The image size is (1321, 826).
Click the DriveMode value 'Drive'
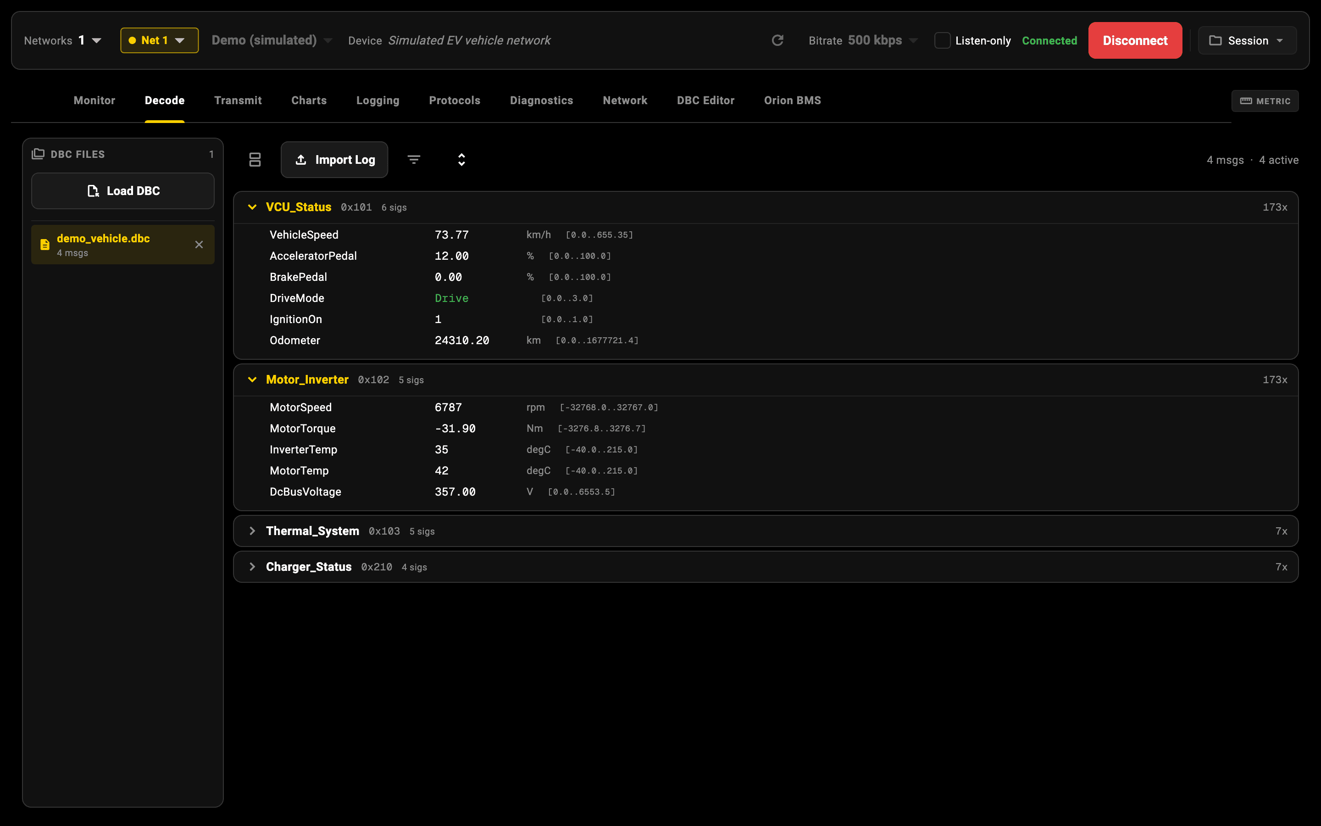coord(451,298)
